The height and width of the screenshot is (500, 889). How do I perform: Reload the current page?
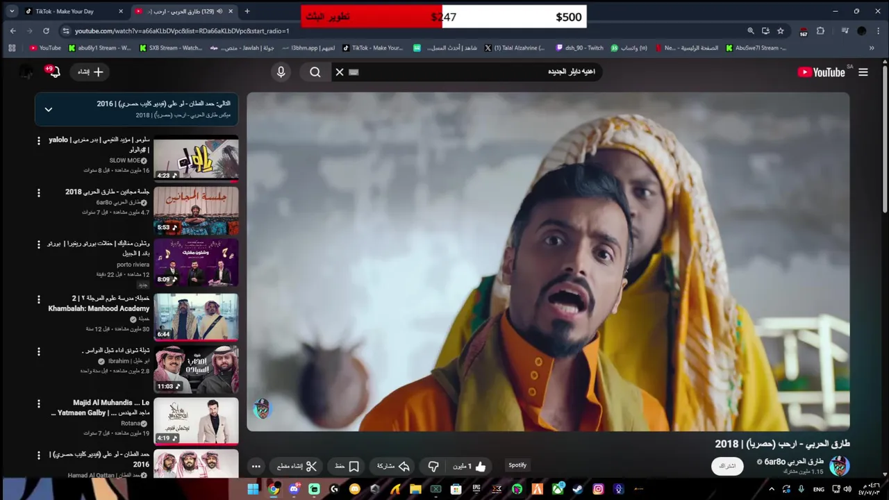click(46, 31)
